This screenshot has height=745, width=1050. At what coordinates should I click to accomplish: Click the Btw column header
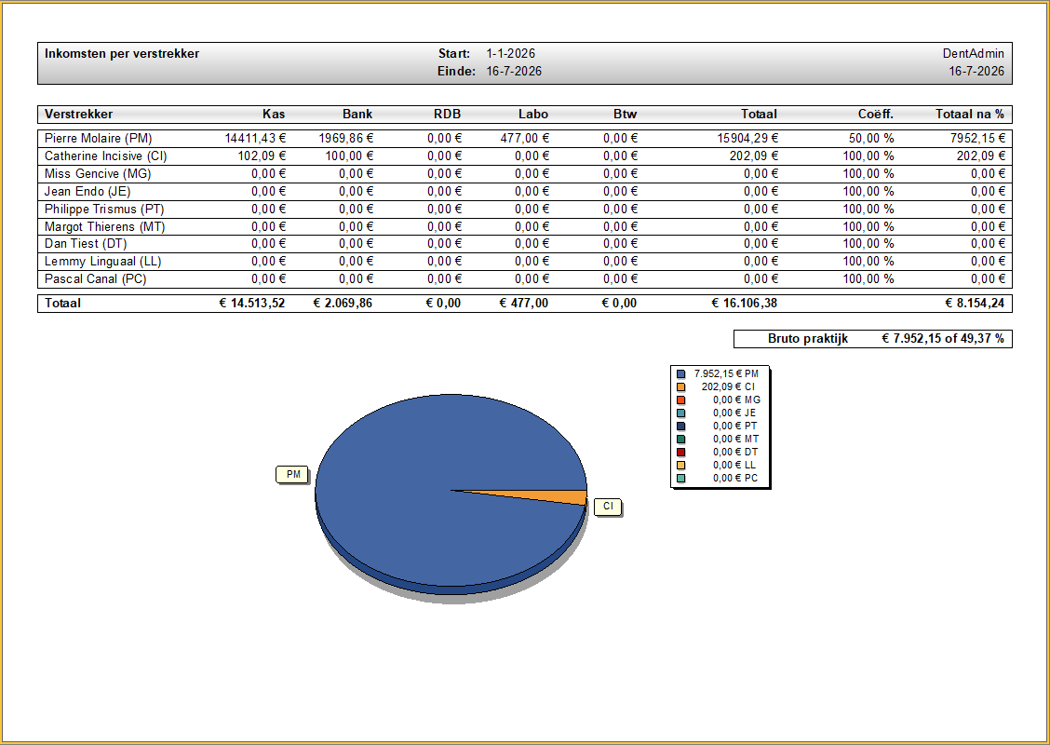click(x=625, y=114)
